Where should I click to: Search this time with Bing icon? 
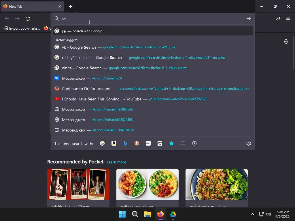[125, 143]
